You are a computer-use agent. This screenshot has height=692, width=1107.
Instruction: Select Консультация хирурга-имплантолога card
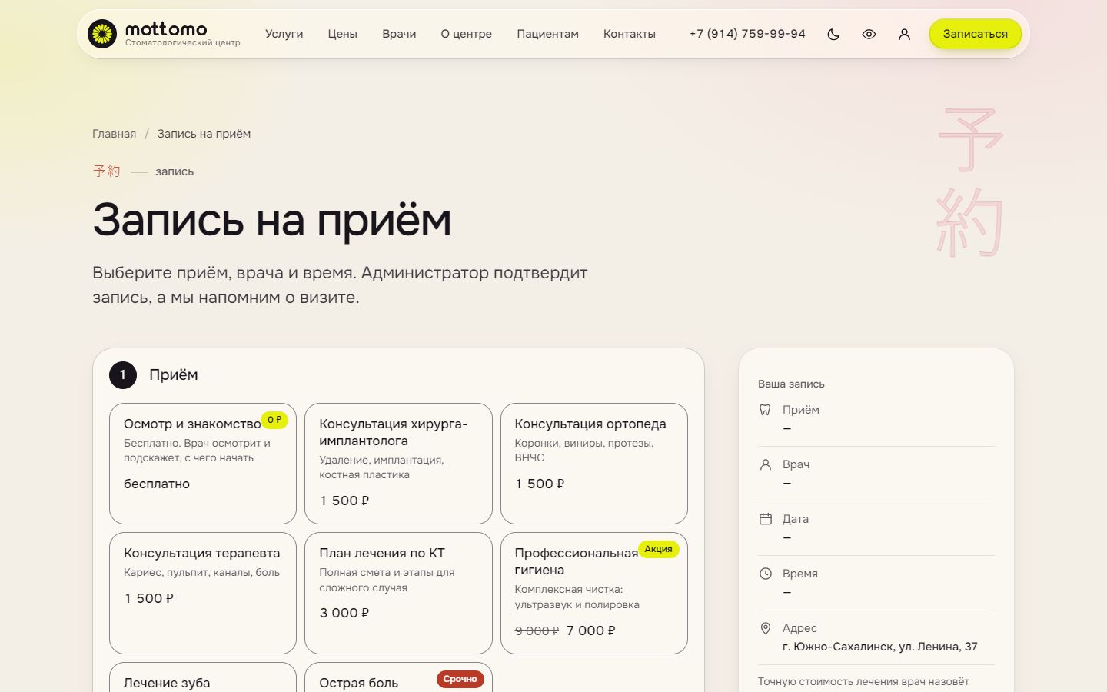coord(398,464)
